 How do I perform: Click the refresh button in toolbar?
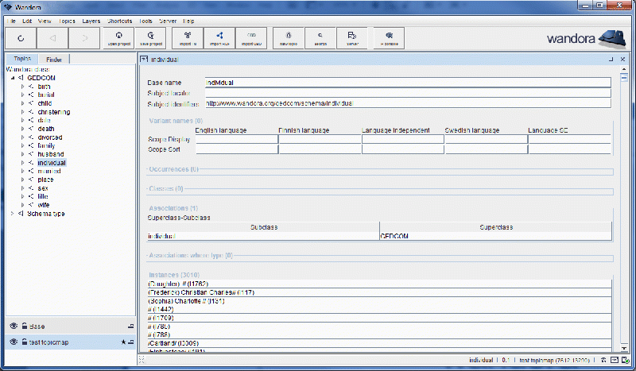coord(21,38)
